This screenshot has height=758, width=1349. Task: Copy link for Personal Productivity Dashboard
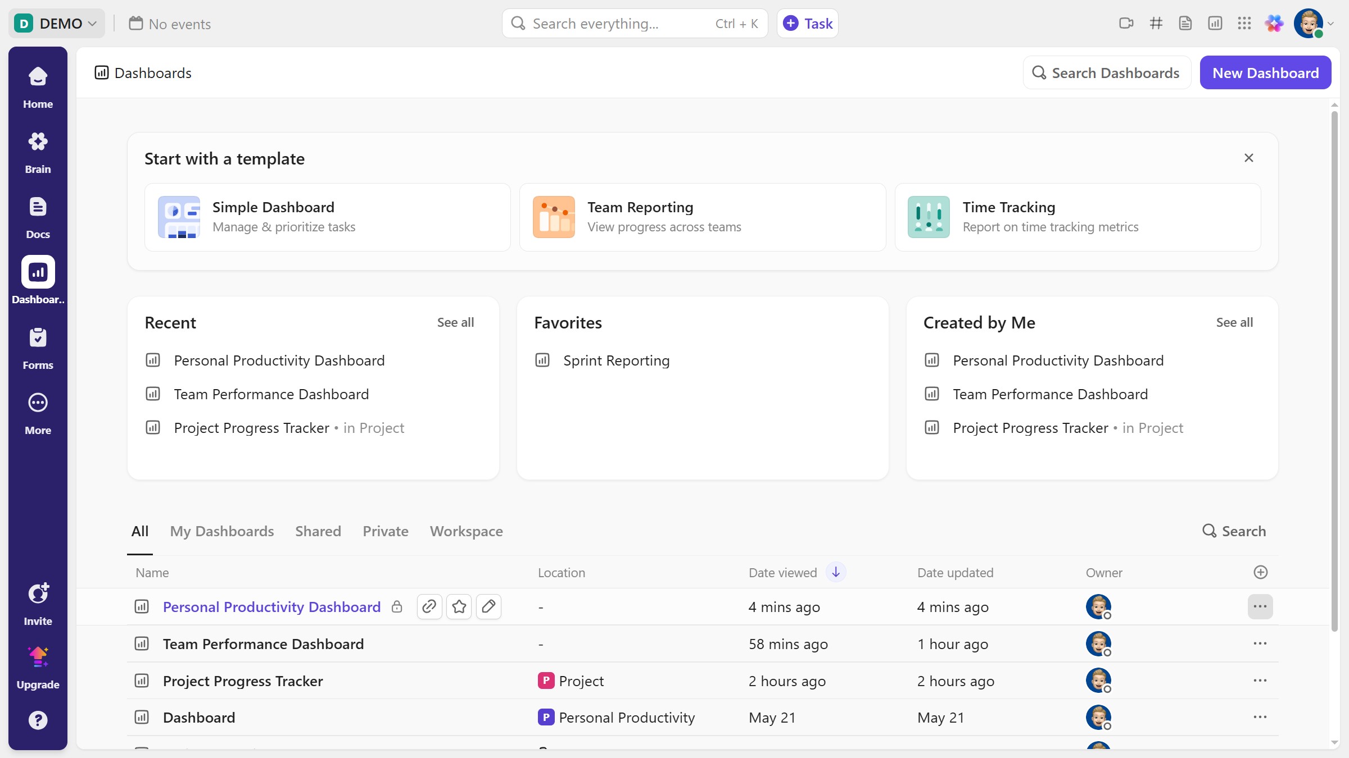429,606
